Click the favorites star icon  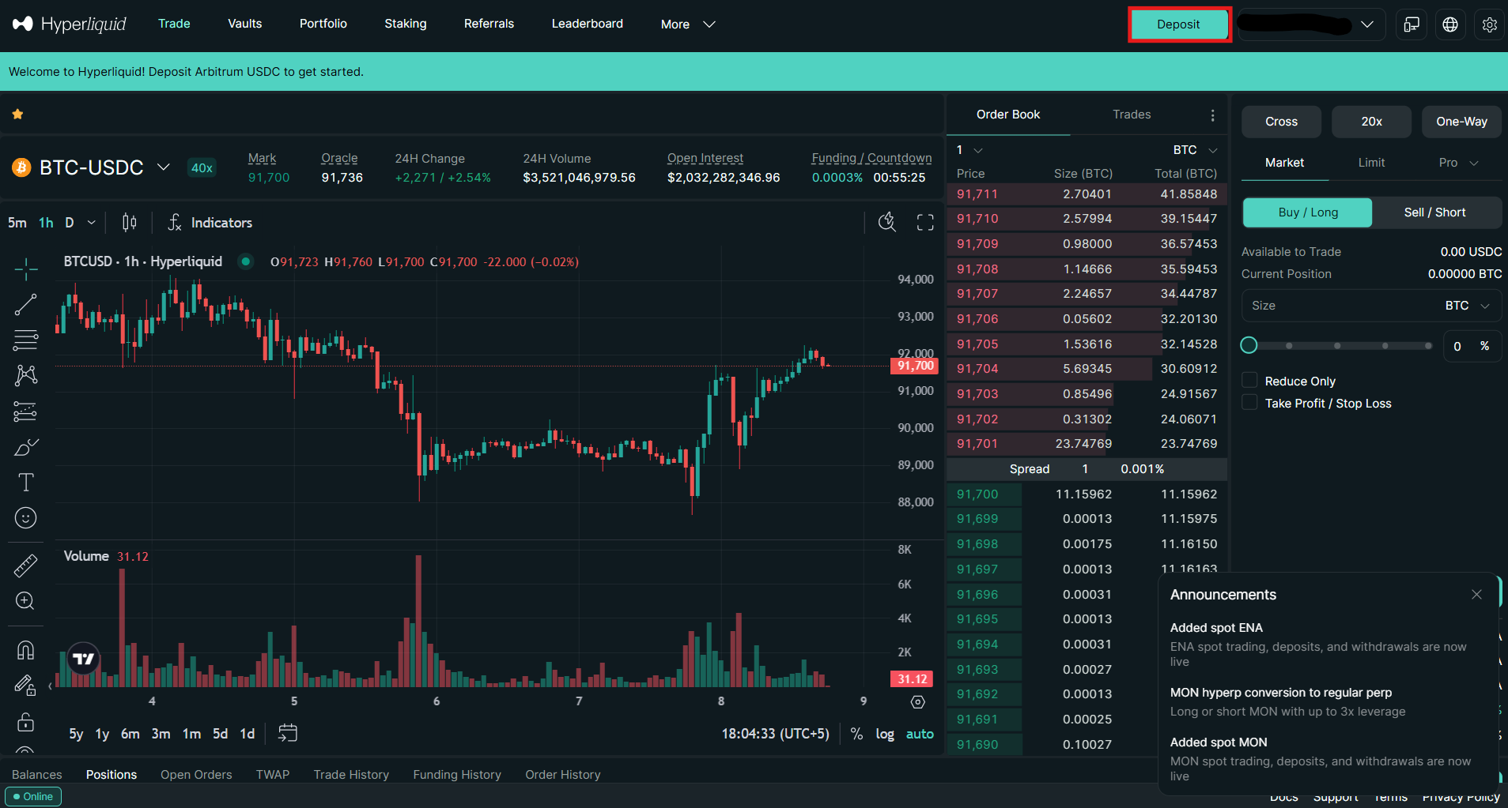(17, 115)
